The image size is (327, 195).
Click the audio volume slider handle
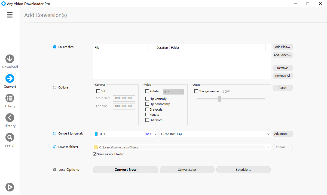pos(220,99)
